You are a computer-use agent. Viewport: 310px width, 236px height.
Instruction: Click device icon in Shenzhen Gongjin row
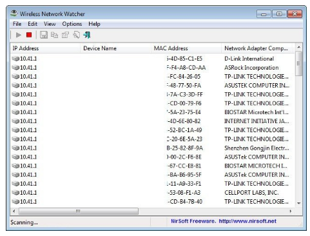(15, 148)
